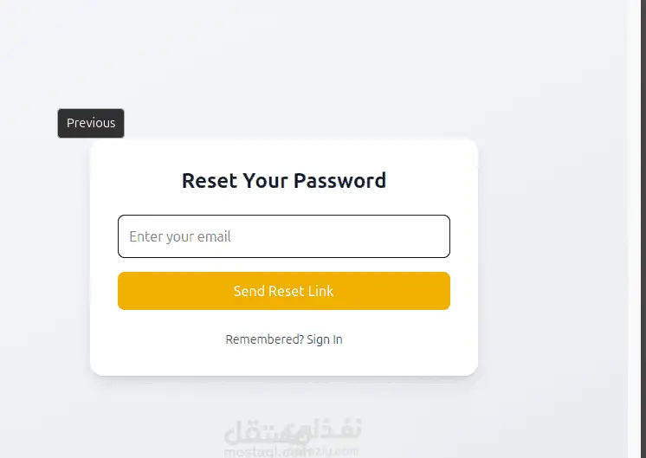
Task: Click the vertical strip at right edge
Action: point(636,229)
